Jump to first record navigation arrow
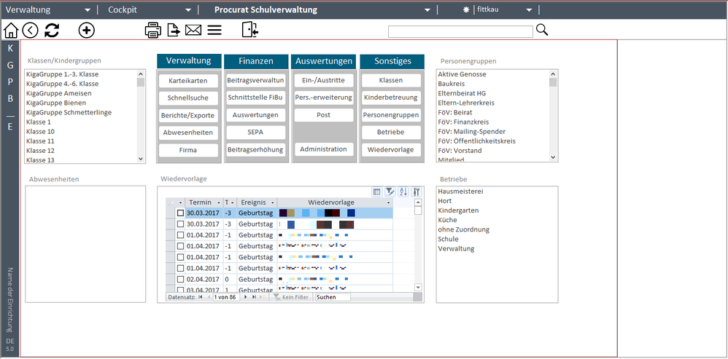Screen dimensions: 728x359 tap(201, 297)
